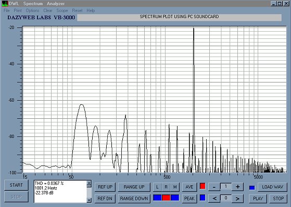Select the L channel button
291x207 pixels.
[157, 187]
